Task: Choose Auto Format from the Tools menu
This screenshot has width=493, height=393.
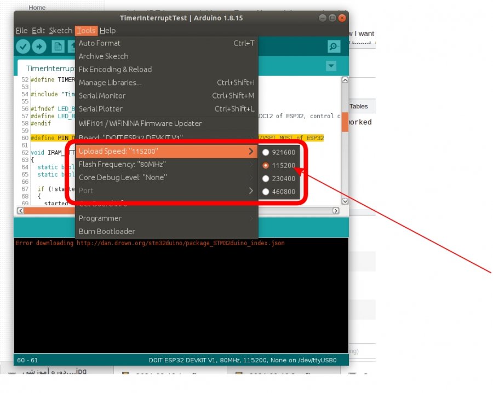Action: tap(167, 43)
